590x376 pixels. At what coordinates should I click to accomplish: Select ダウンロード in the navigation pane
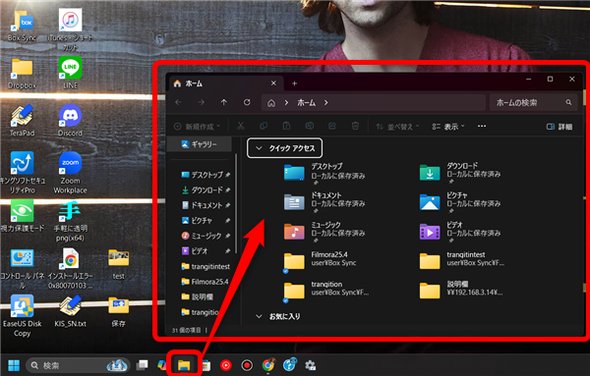tap(206, 190)
